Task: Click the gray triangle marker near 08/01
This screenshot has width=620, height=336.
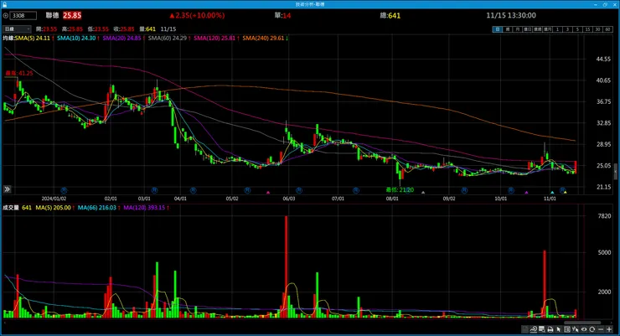Action: click(423, 193)
